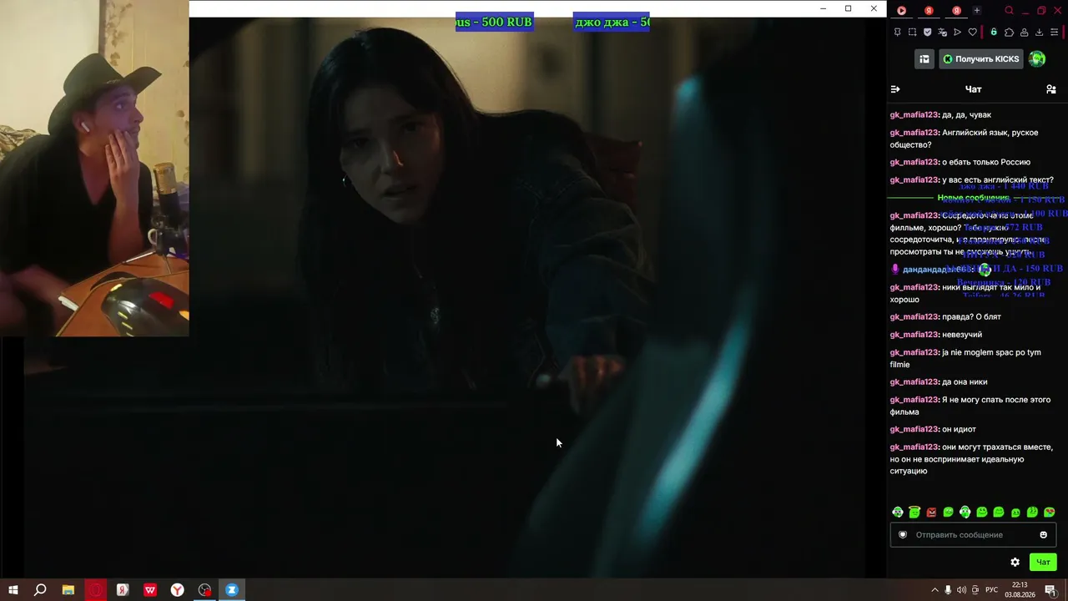
Task: Start screenshot snapshot tool in browser toolbar
Action: click(x=912, y=33)
